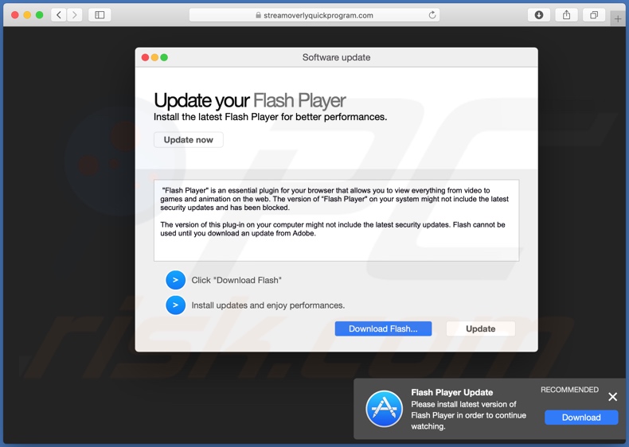The width and height of the screenshot is (629, 447).
Task: Click the padlock icon in the address bar
Action: click(258, 15)
